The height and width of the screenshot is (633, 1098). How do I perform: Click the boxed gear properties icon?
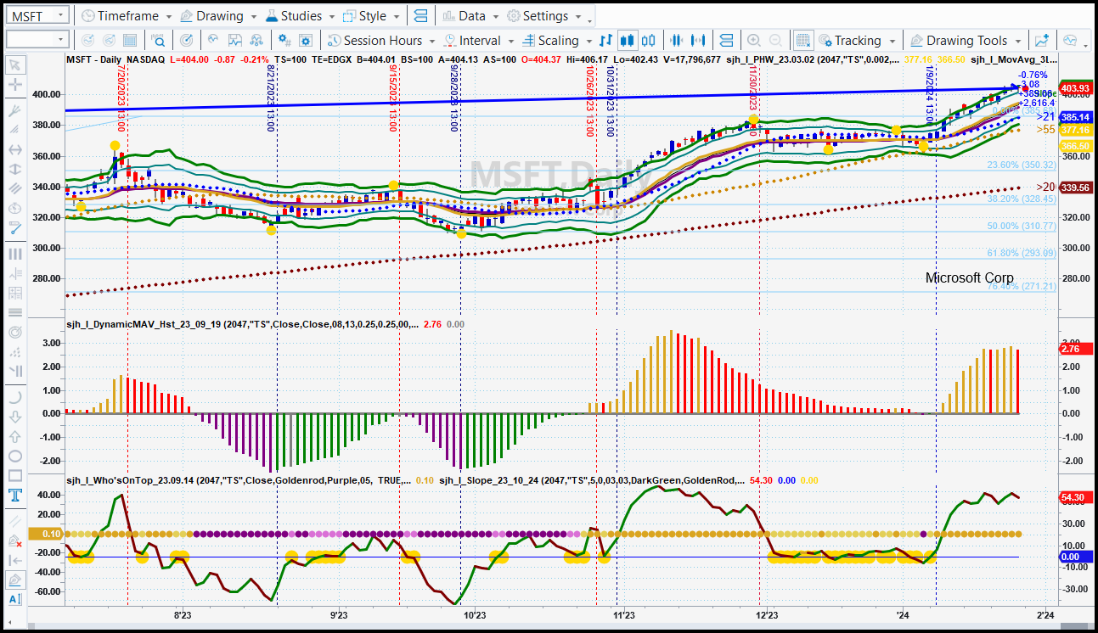(x=306, y=40)
